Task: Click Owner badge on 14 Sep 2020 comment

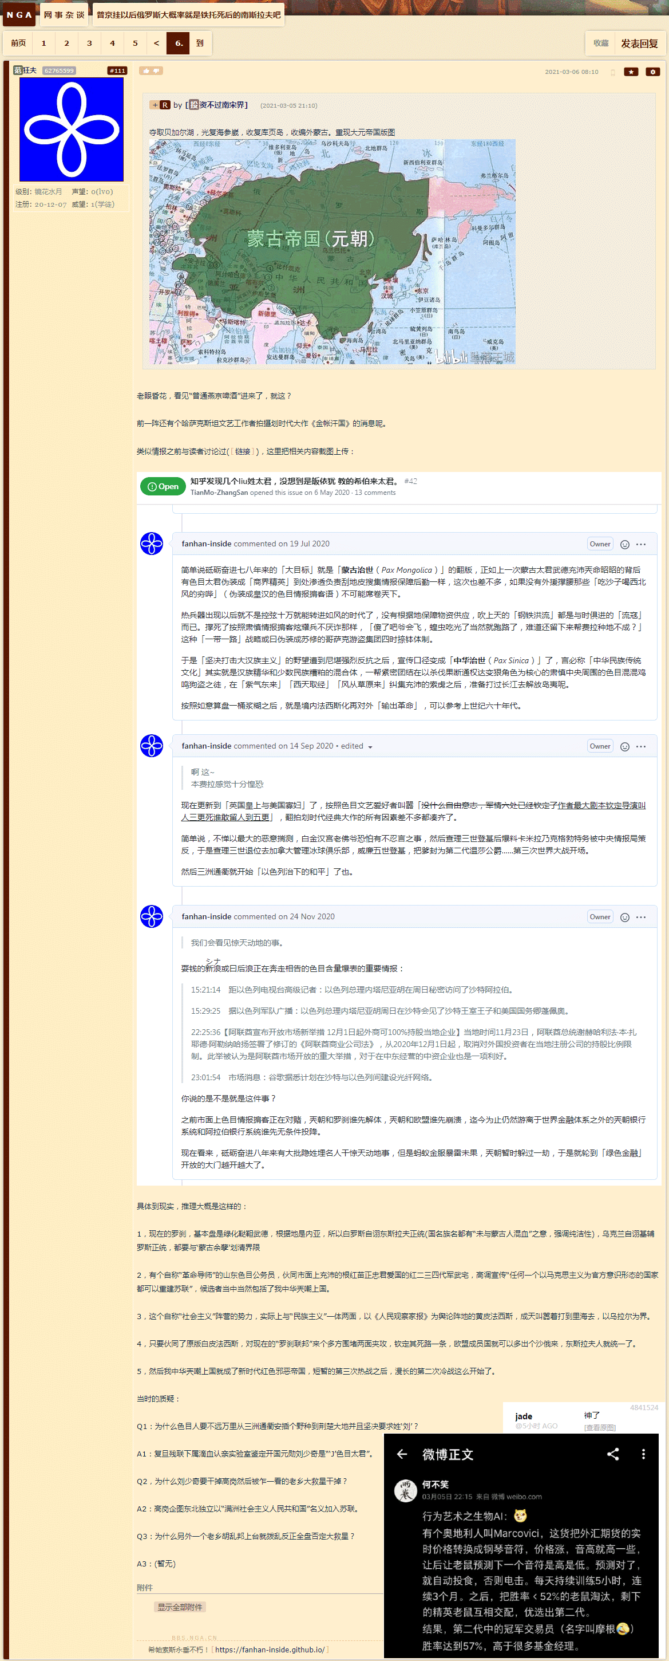Action: tap(600, 747)
